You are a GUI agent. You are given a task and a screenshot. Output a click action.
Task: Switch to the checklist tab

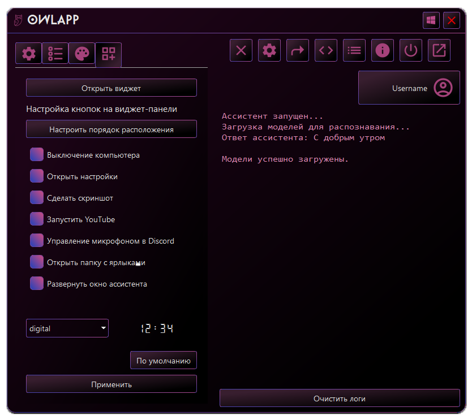(x=55, y=54)
